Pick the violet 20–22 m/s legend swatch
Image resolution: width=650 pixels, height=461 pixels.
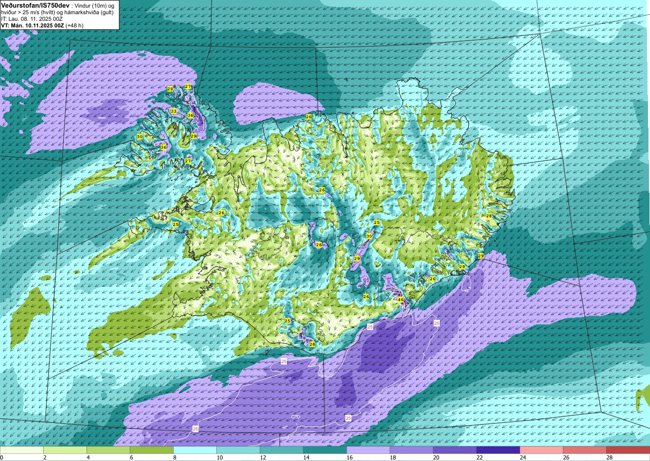click(455, 450)
